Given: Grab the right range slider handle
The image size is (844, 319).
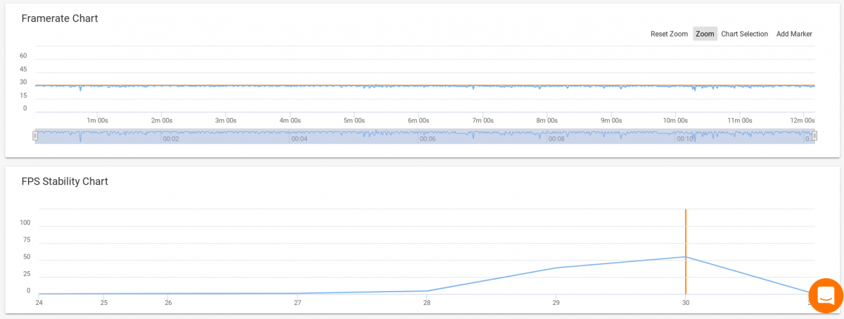Looking at the screenshot, I should [815, 136].
